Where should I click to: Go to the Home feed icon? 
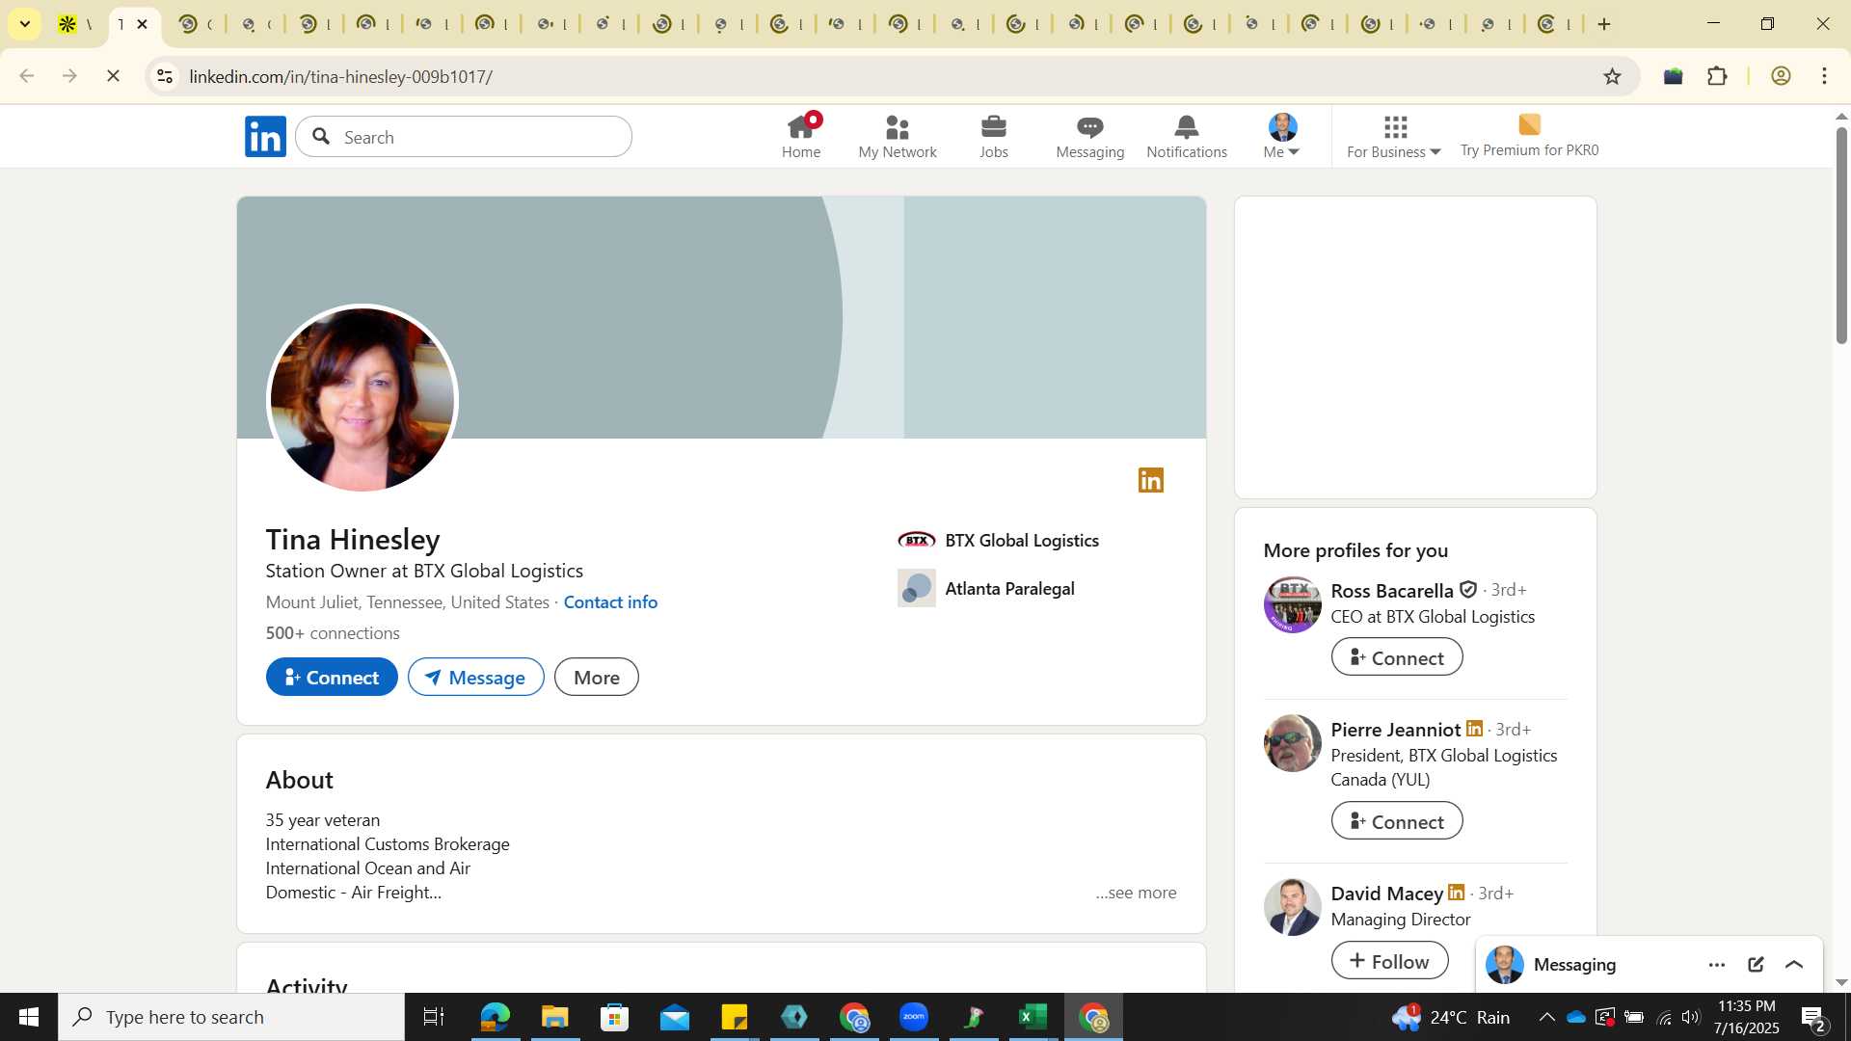pyautogui.click(x=801, y=137)
